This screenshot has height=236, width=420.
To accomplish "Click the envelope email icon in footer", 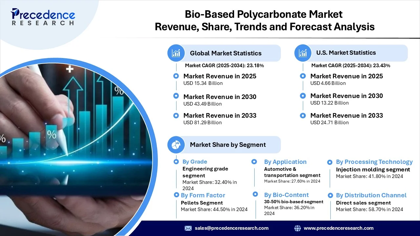I will pos(188,228).
